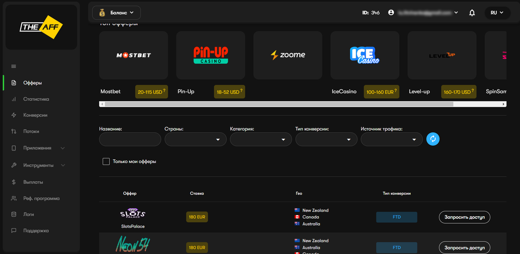The height and width of the screenshot is (254, 520).
Task: Click the TheAff logo
Action: tap(41, 27)
